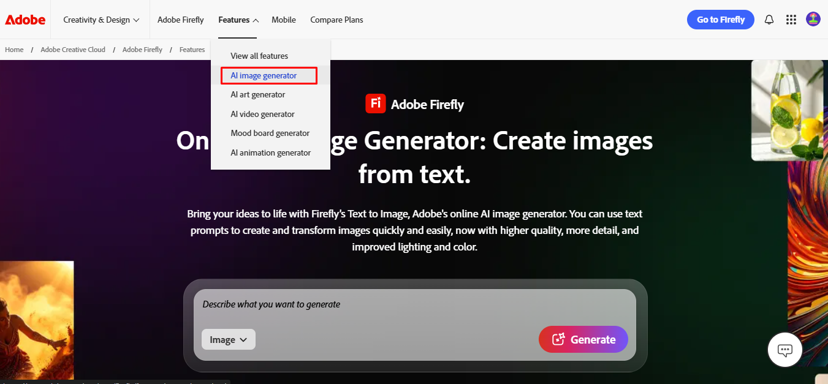Choose AI art generator in the features menu
The image size is (828, 384).
point(257,94)
